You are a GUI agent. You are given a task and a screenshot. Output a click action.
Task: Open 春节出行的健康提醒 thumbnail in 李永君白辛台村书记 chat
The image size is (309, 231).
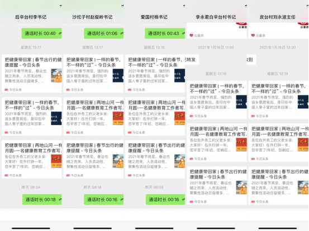pyautogui.click(x=241, y=187)
